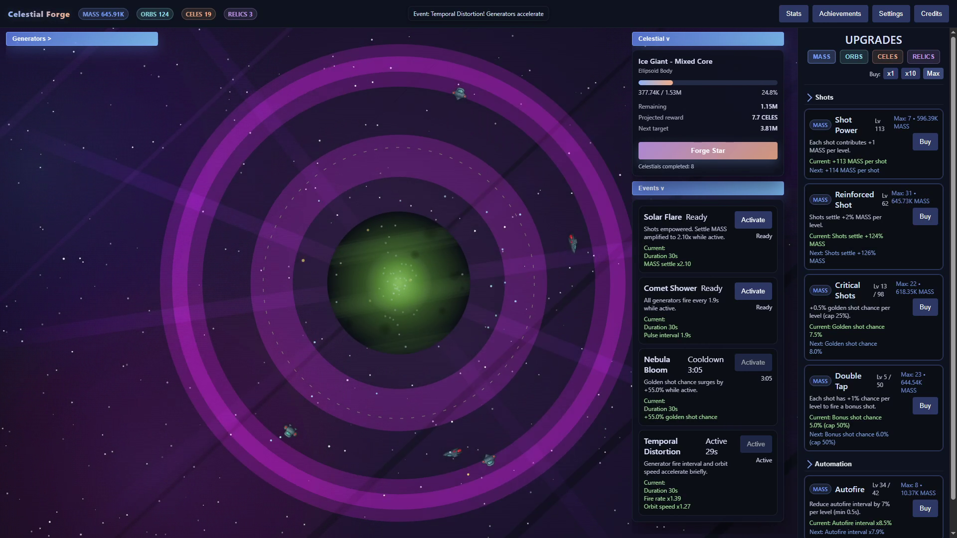
Task: Set buy amount to Max
Action: point(933,74)
